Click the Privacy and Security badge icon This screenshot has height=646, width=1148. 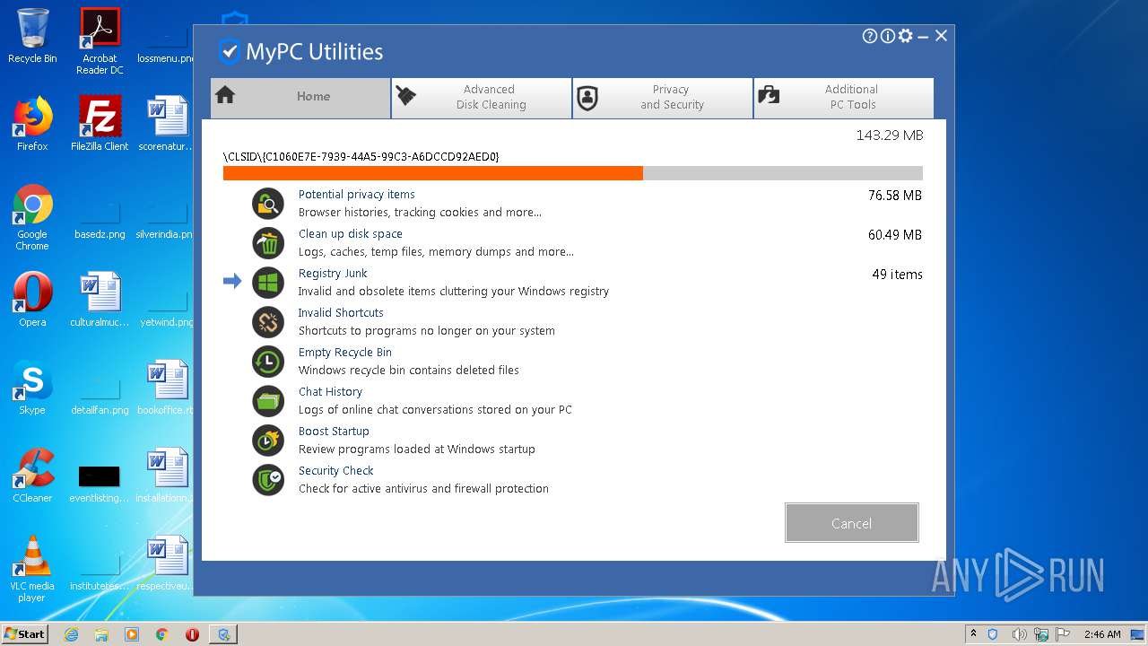click(x=587, y=98)
